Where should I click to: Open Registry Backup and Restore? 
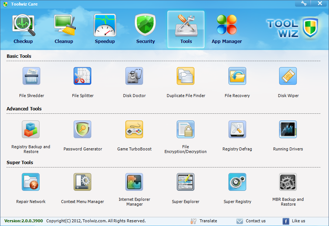(x=31, y=129)
